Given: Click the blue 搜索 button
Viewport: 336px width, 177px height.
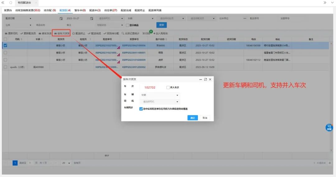Looking at the screenshot, I should point(161,25).
